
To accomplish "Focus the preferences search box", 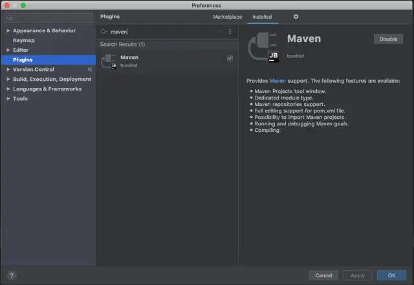I will pos(49,17).
